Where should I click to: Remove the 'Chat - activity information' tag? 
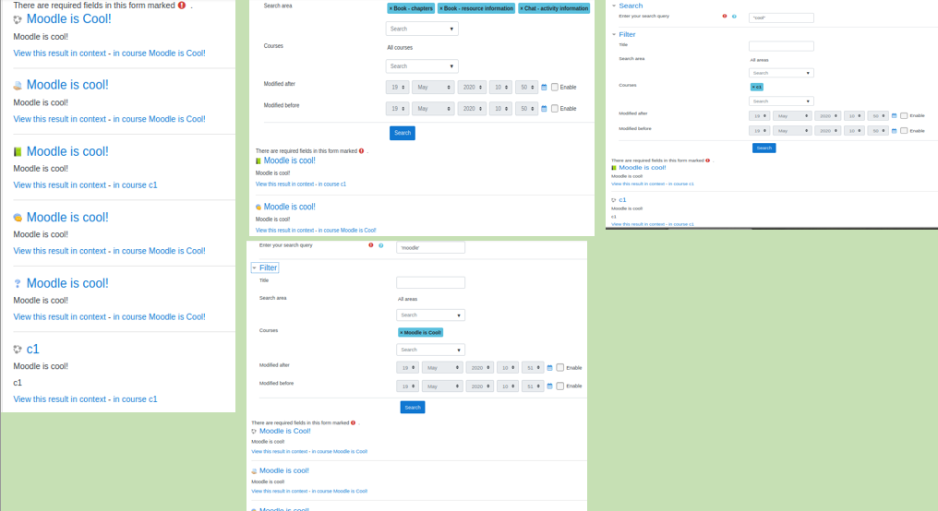(554, 8)
